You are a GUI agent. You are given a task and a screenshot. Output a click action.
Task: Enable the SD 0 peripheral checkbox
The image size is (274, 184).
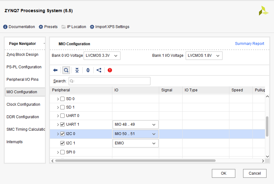tap(62, 99)
